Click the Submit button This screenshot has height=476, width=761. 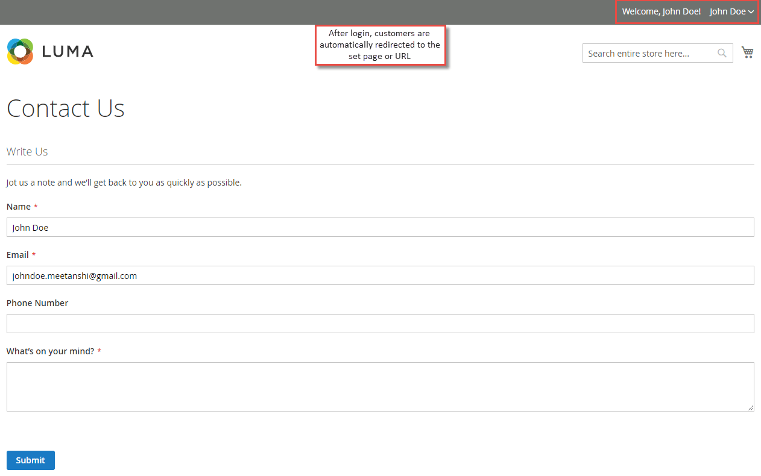pos(30,460)
